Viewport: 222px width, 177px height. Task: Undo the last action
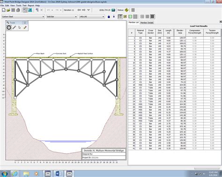[x=49, y=10]
